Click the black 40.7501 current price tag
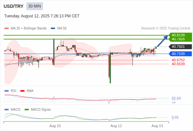Screen dimensions: 193x131 (180, 47)
